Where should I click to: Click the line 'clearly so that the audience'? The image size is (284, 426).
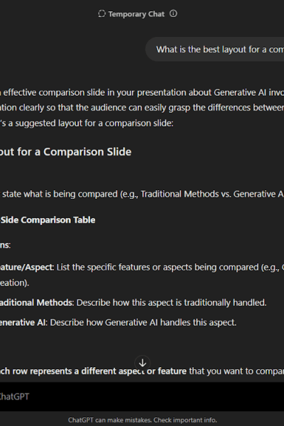click(142, 108)
